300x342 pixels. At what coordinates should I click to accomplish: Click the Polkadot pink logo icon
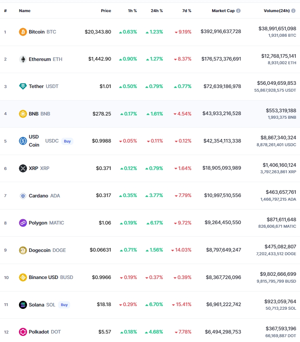[23, 332]
